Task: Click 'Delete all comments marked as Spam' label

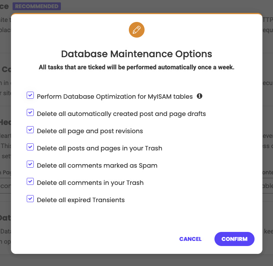Action: click(x=97, y=165)
